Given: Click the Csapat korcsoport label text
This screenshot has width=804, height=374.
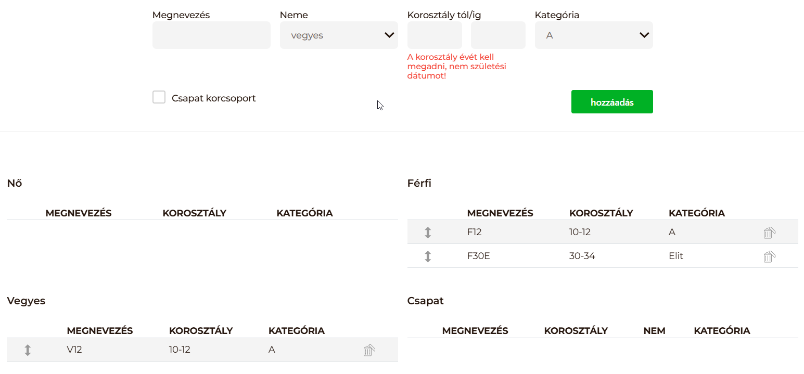Looking at the screenshot, I should (x=214, y=98).
